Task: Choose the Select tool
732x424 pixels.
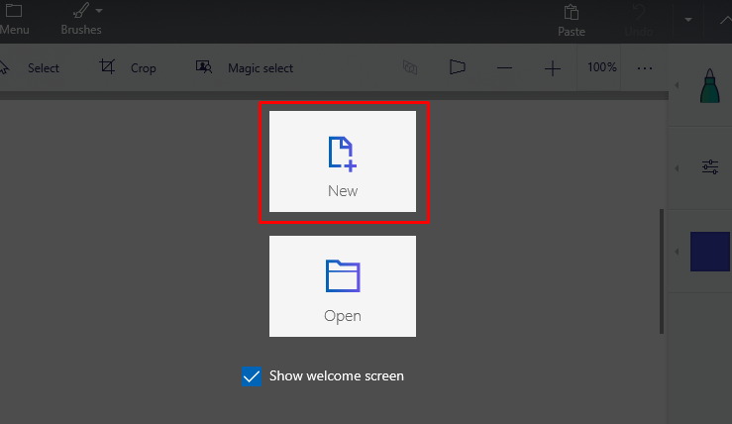Action: point(30,68)
